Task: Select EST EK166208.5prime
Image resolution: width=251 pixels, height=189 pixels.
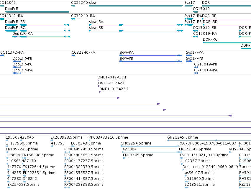Action: pos(38,155)
